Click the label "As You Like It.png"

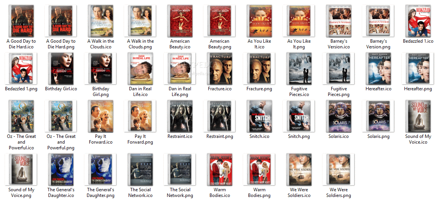click(x=299, y=44)
